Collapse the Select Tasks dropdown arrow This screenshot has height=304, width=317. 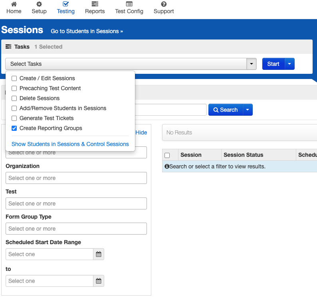(252, 64)
